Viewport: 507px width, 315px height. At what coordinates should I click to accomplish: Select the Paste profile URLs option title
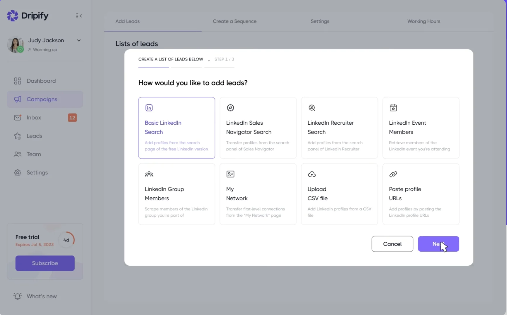click(405, 194)
